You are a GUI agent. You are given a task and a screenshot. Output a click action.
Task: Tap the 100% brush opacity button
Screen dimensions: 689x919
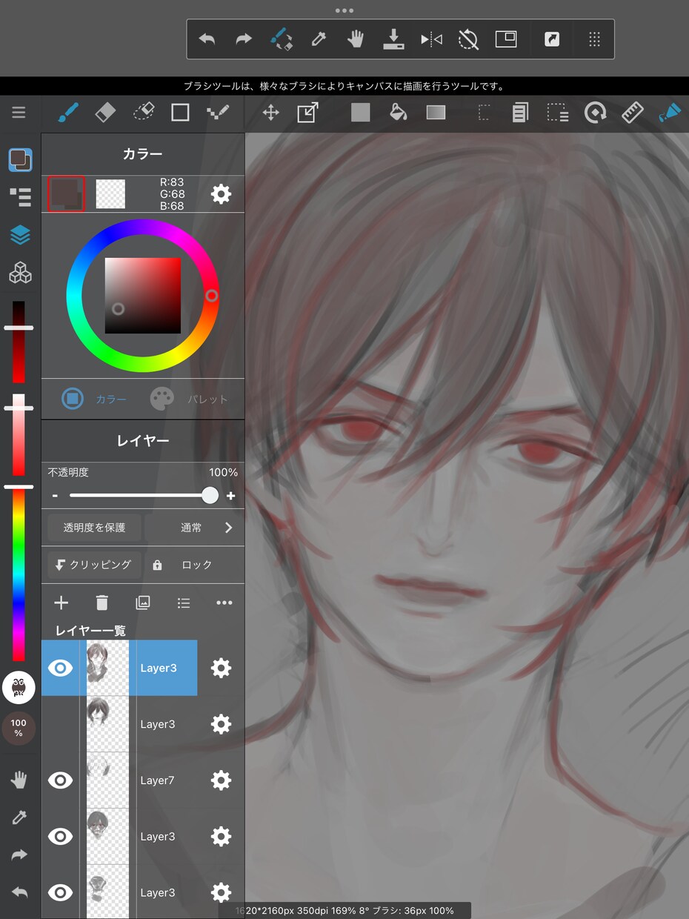pyautogui.click(x=19, y=729)
